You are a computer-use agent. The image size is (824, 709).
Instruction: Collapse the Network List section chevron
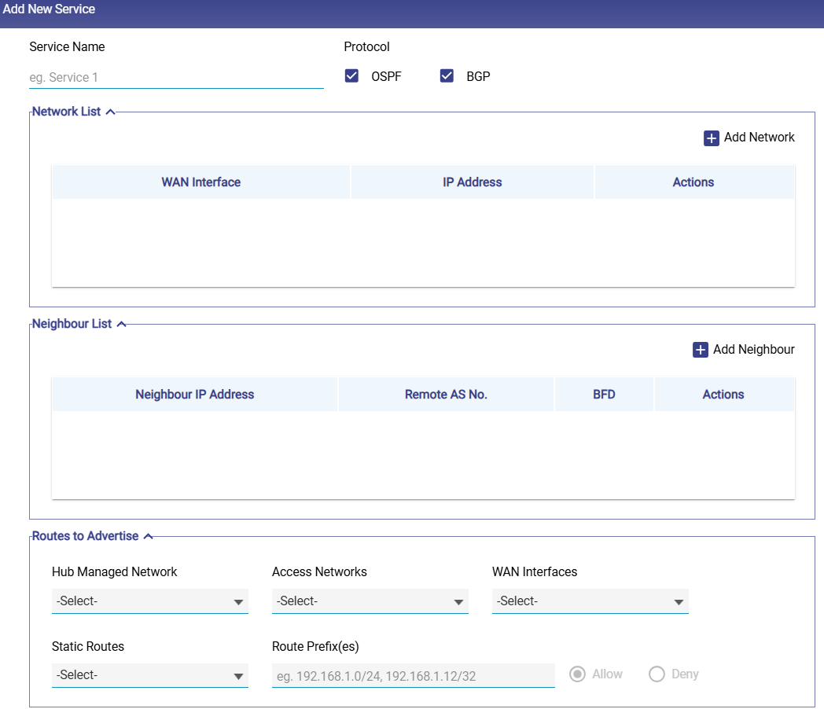click(110, 112)
